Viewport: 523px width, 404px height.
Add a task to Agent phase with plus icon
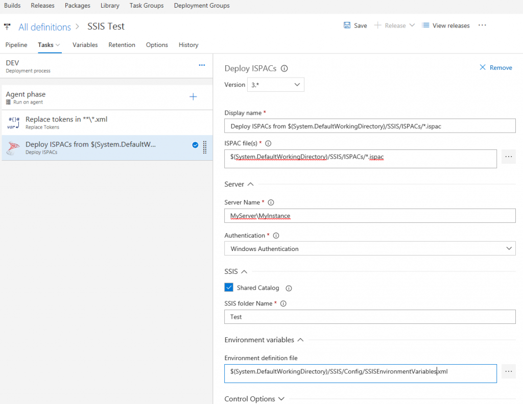(193, 95)
